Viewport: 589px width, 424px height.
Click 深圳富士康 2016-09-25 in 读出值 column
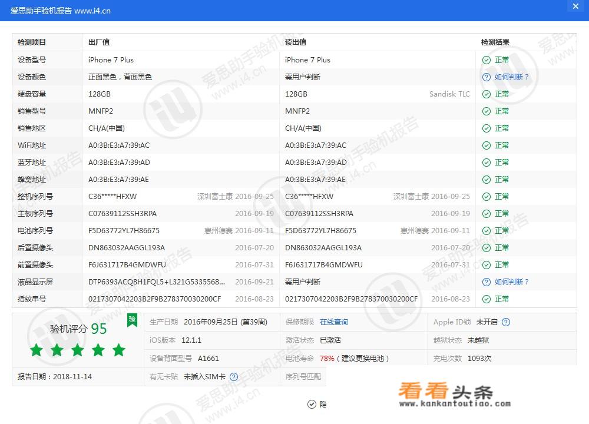coord(432,197)
